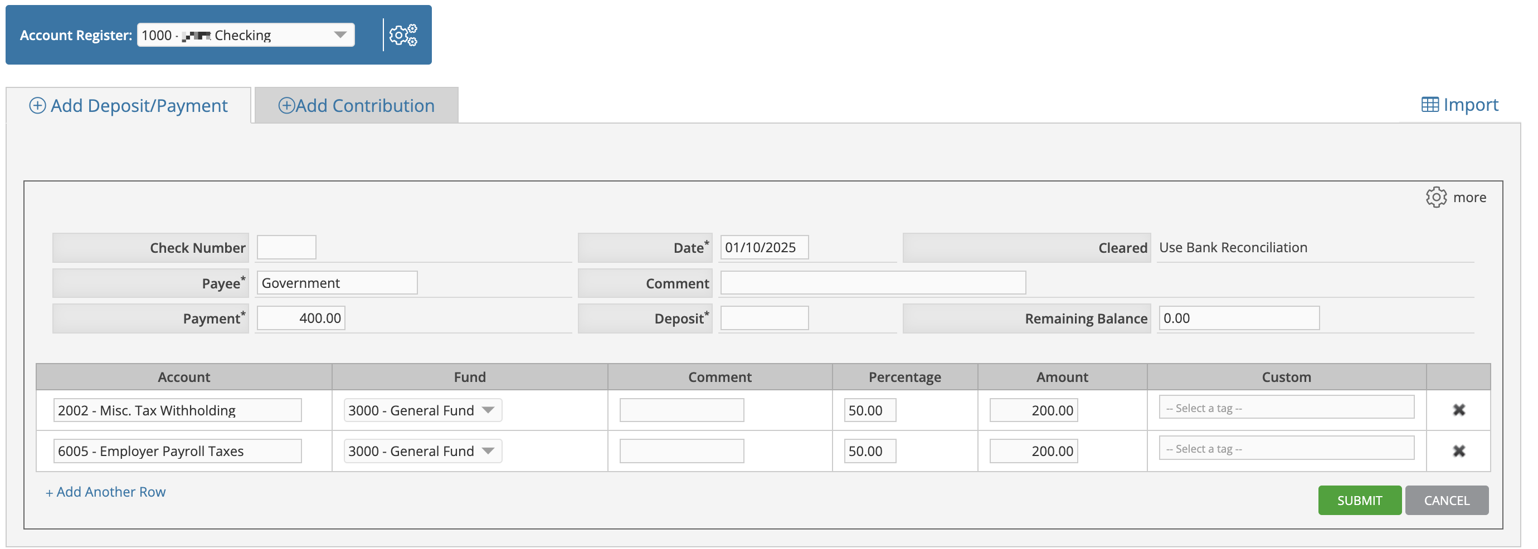Screen dimensions: 1538x549
Task: Click plus icon on Add Contribution tab
Action: 286,106
